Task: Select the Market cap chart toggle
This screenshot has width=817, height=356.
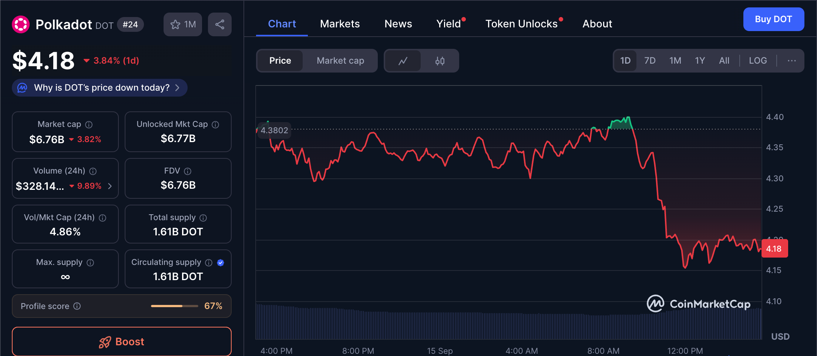Action: 340,61
